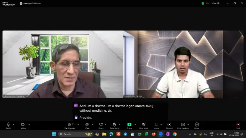Image resolution: width=246 pixels, height=138 pixels.
Task: Open the red-orange app icon in taskbar
Action: (118, 134)
